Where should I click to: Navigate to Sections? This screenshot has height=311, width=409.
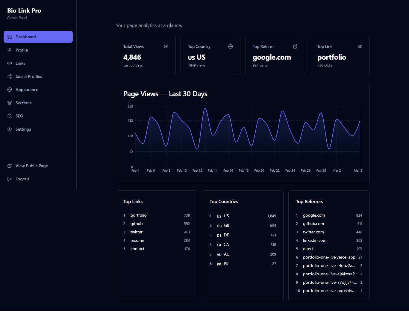[38, 103]
